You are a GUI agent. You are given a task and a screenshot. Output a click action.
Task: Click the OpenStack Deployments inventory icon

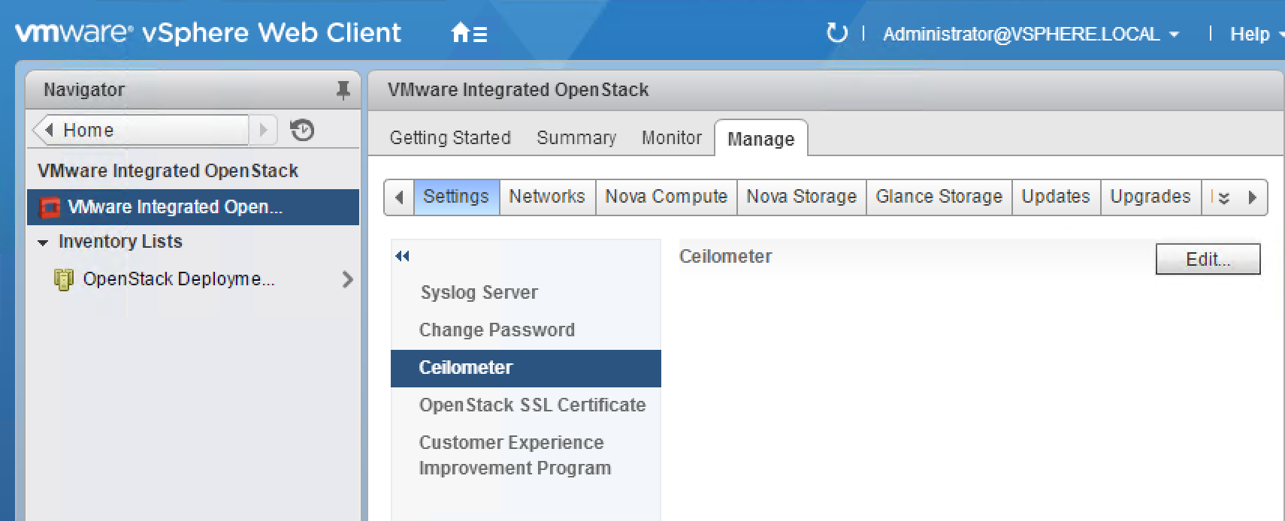63,279
